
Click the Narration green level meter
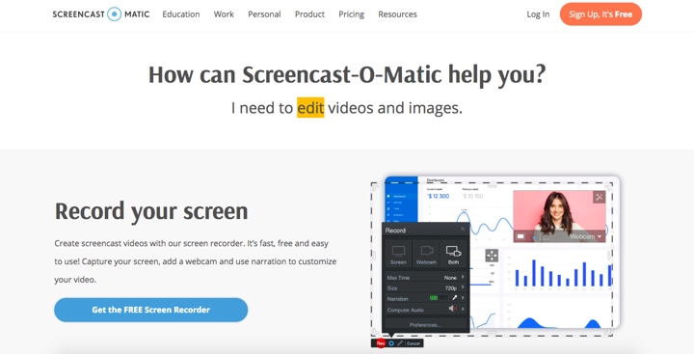439,298
